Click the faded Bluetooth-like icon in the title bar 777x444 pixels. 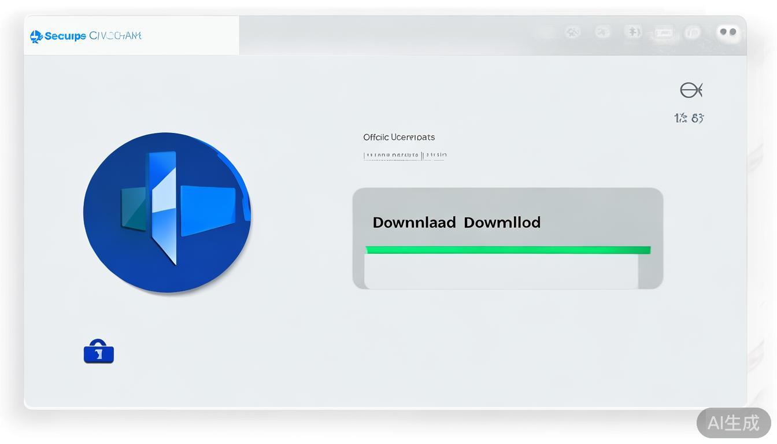point(633,32)
